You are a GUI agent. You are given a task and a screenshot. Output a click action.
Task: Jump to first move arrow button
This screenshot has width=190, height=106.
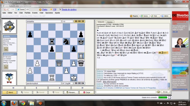tap(13, 88)
